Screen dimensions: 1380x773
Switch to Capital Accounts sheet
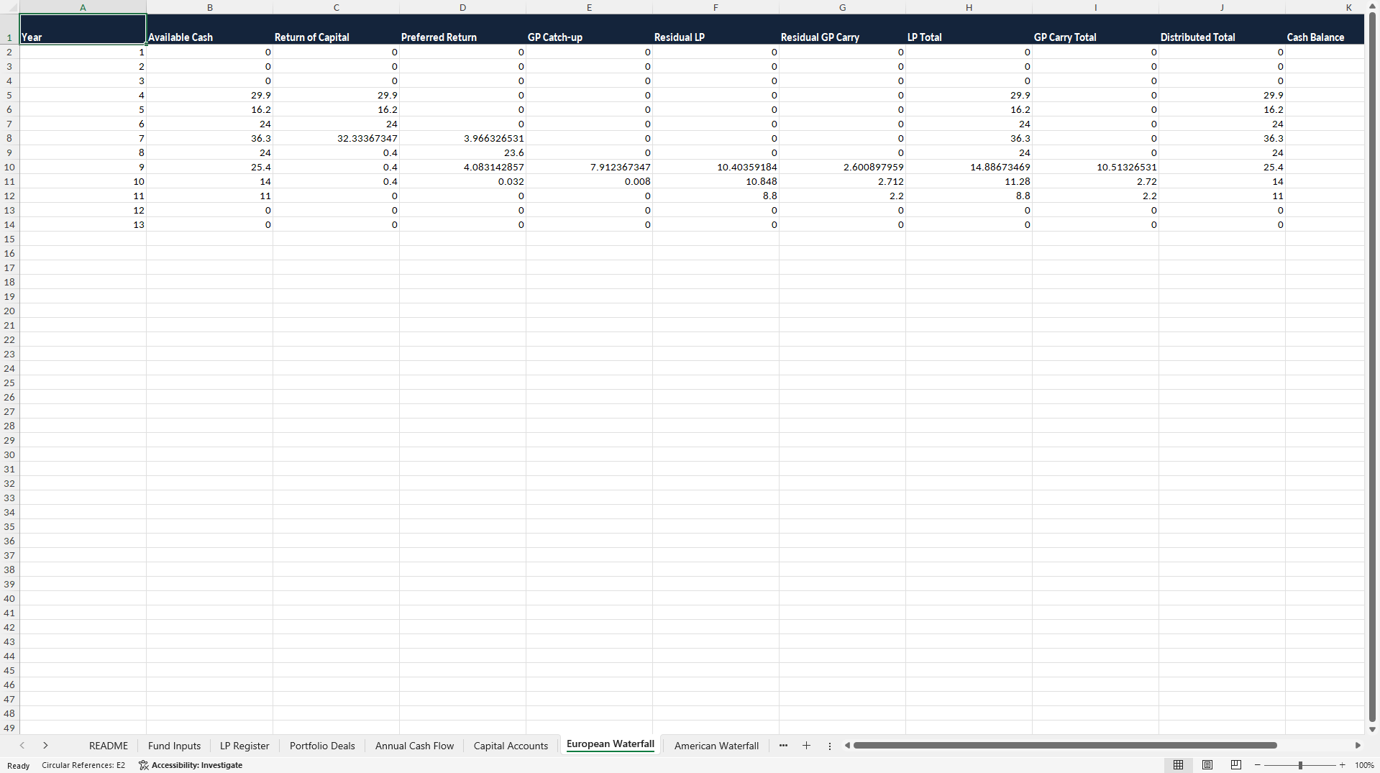click(511, 746)
